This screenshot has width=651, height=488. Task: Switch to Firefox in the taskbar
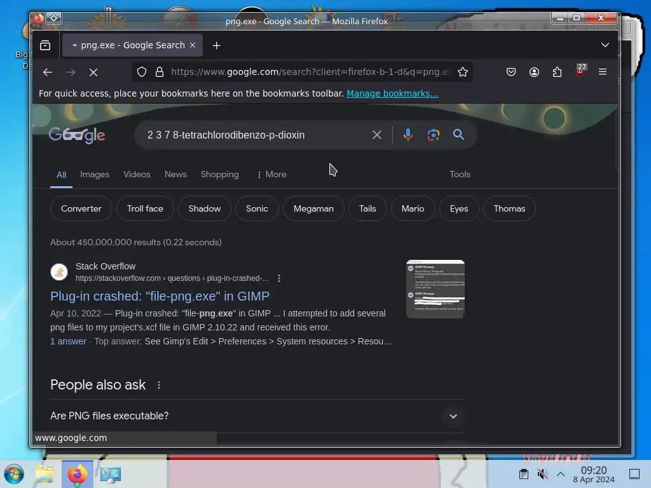78,474
